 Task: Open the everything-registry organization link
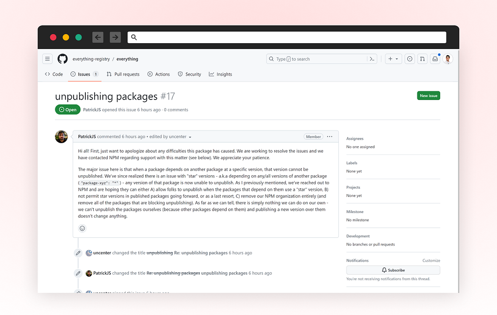click(91, 59)
